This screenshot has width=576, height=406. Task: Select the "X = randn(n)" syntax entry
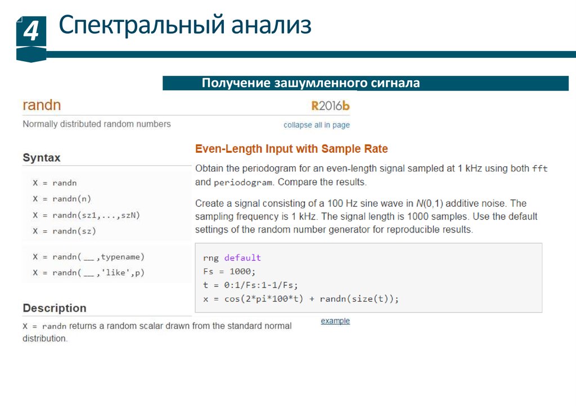[x=62, y=199]
